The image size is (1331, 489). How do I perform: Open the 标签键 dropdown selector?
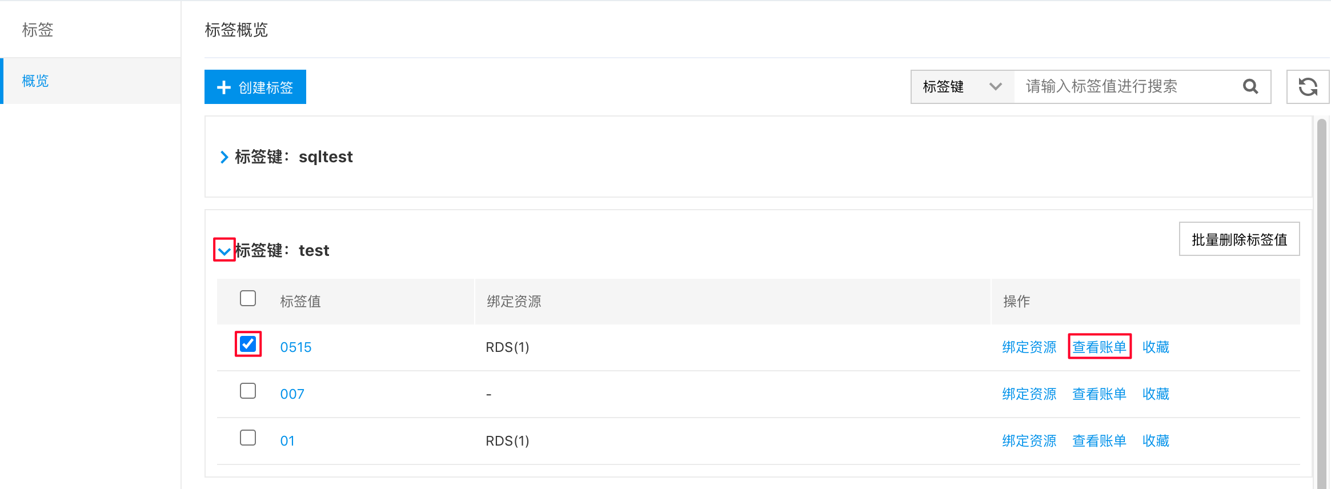pyautogui.click(x=963, y=87)
